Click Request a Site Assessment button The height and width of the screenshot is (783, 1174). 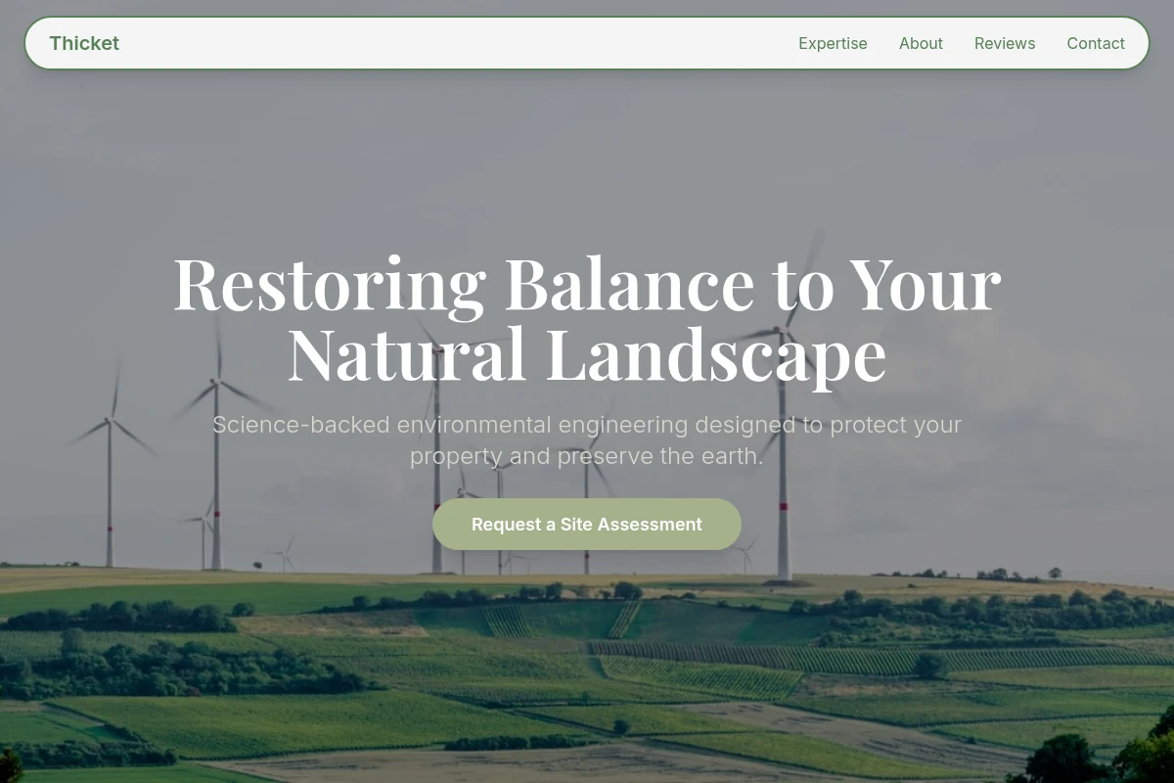tap(587, 525)
